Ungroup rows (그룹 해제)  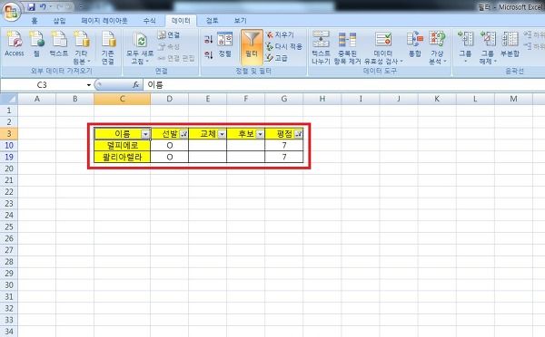coord(487,47)
